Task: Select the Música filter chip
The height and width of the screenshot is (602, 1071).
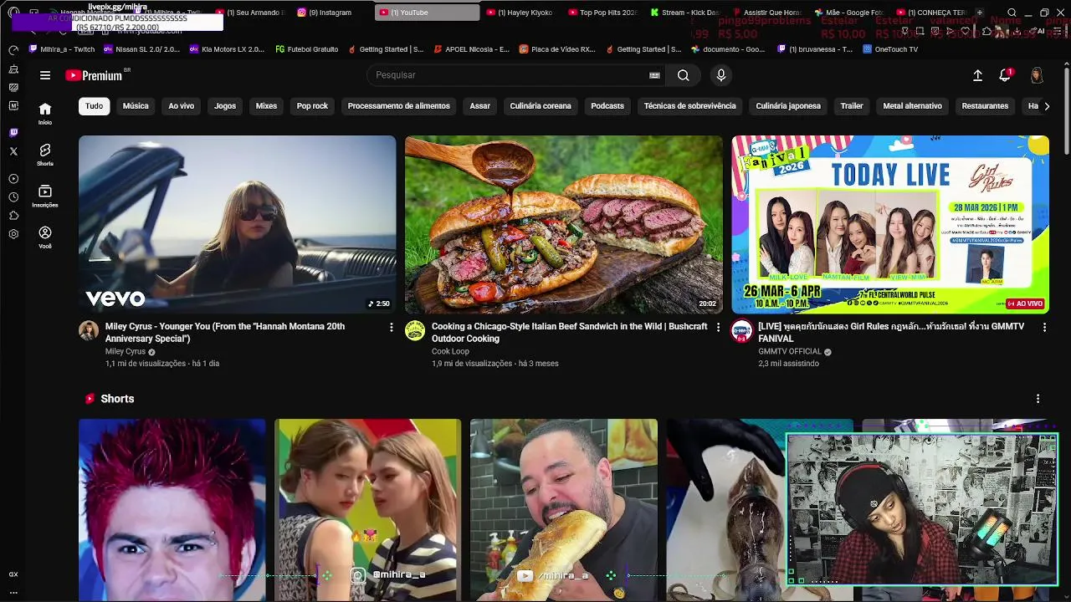Action: [x=136, y=106]
